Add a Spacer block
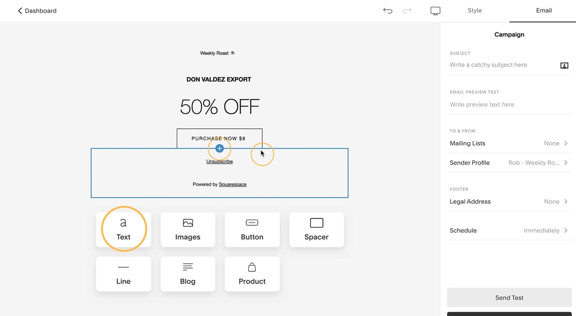The height and width of the screenshot is (316, 576). coord(316,229)
